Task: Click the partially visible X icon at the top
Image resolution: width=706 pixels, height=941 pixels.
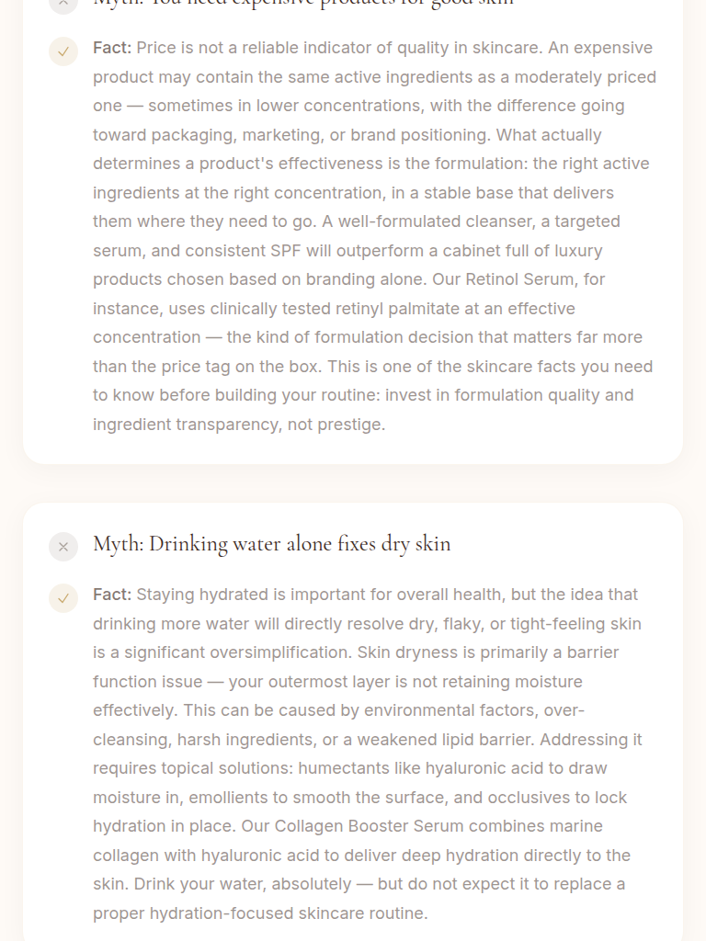Action: [x=63, y=3]
